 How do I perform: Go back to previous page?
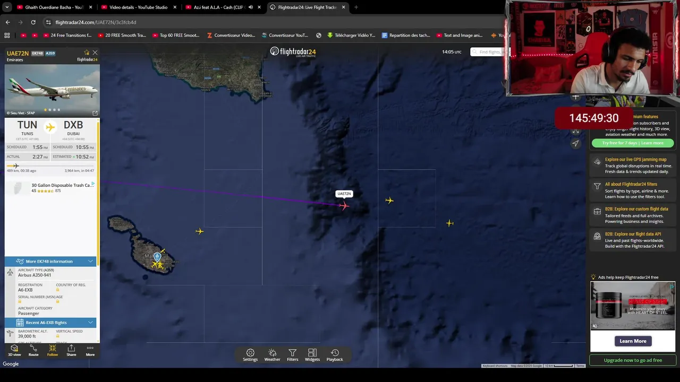coord(7,22)
